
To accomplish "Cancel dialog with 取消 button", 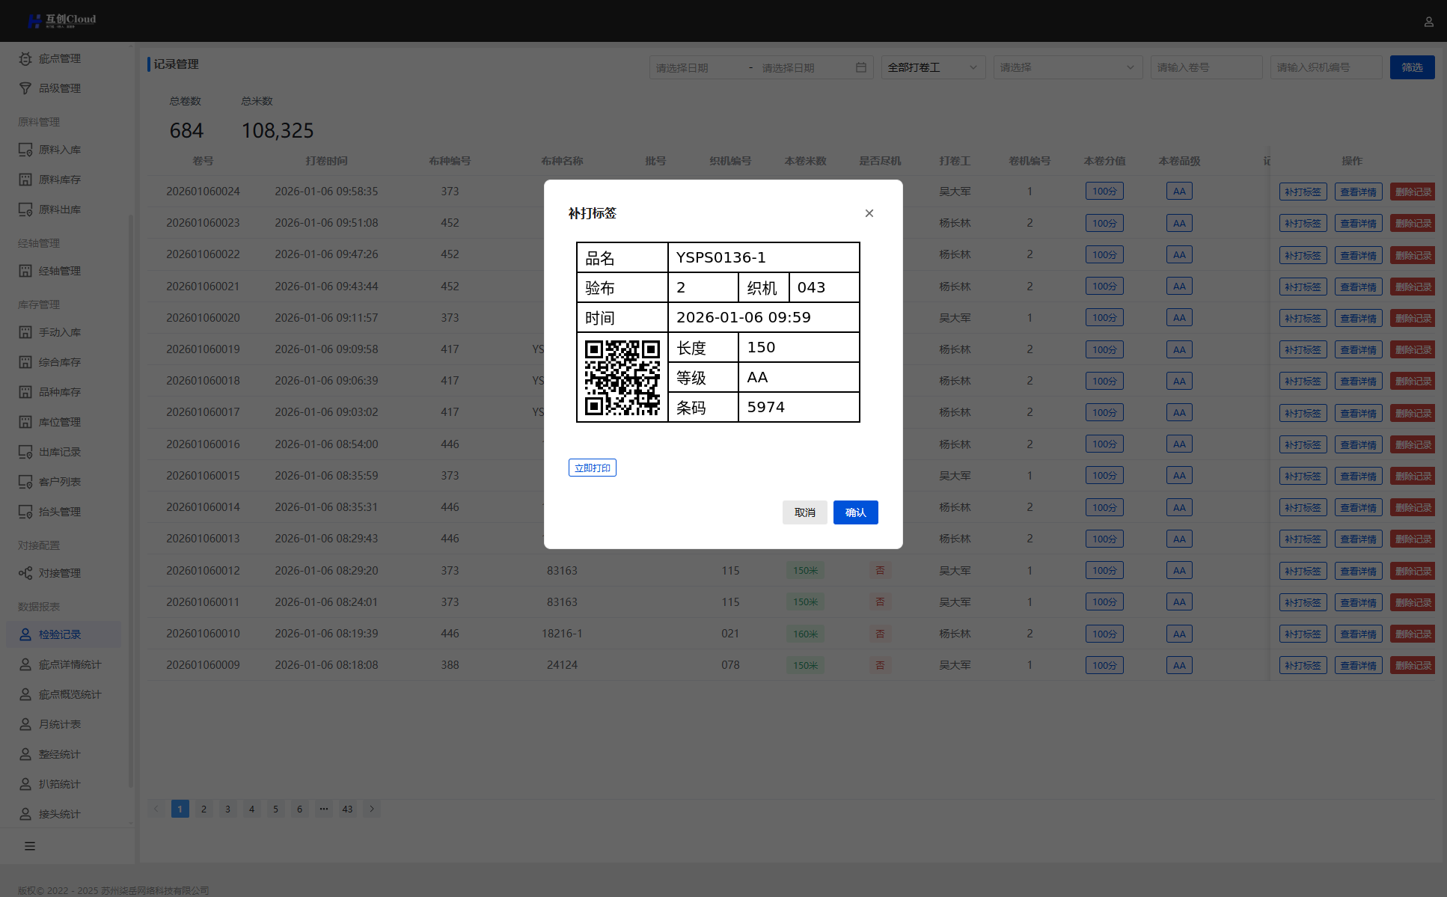I will [x=804, y=512].
